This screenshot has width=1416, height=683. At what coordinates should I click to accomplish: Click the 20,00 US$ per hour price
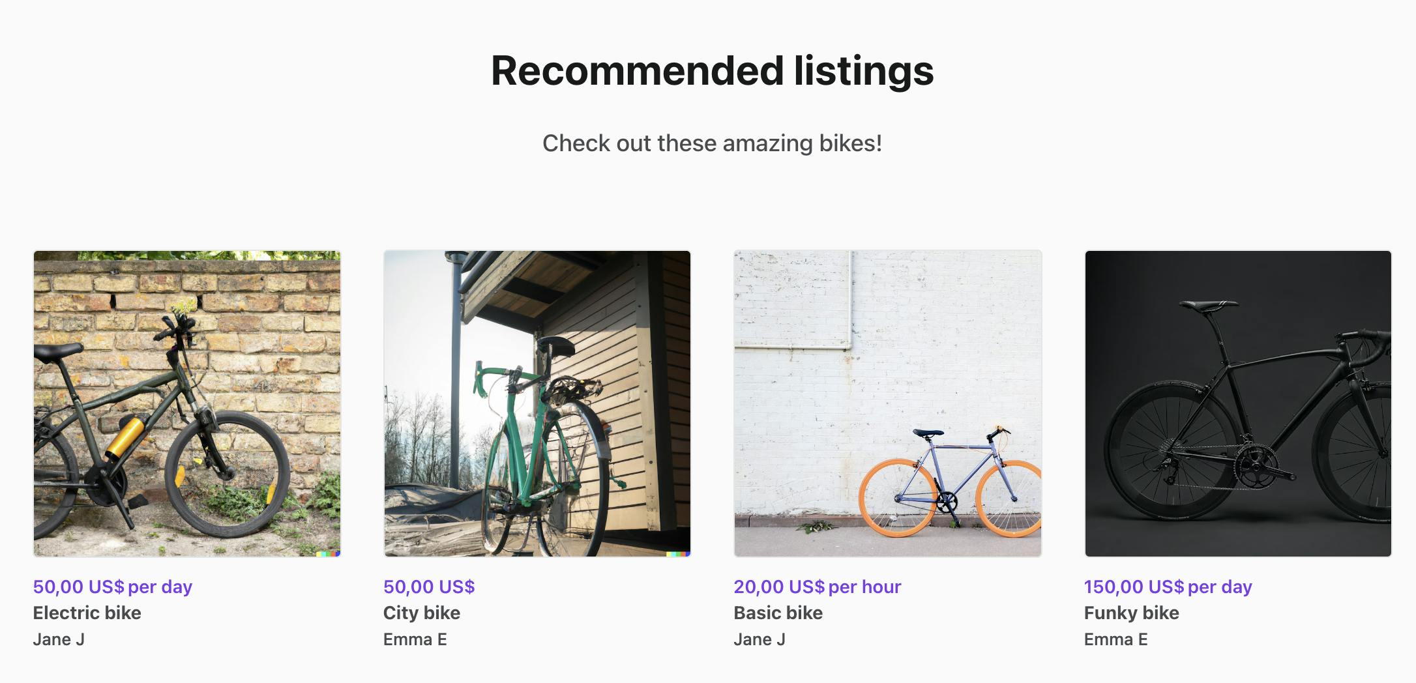point(817,587)
